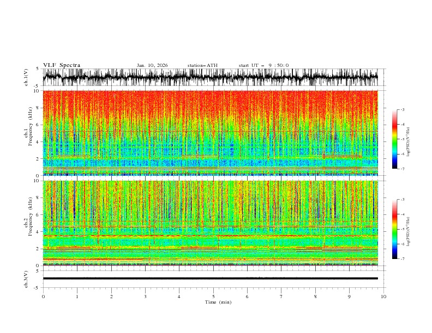Click the "8" kHz tick of ch.1 spectrogram
This screenshot has height=333, width=432.
point(38,108)
